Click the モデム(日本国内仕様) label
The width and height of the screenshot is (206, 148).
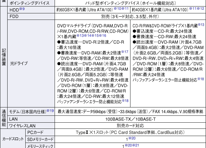27,112
